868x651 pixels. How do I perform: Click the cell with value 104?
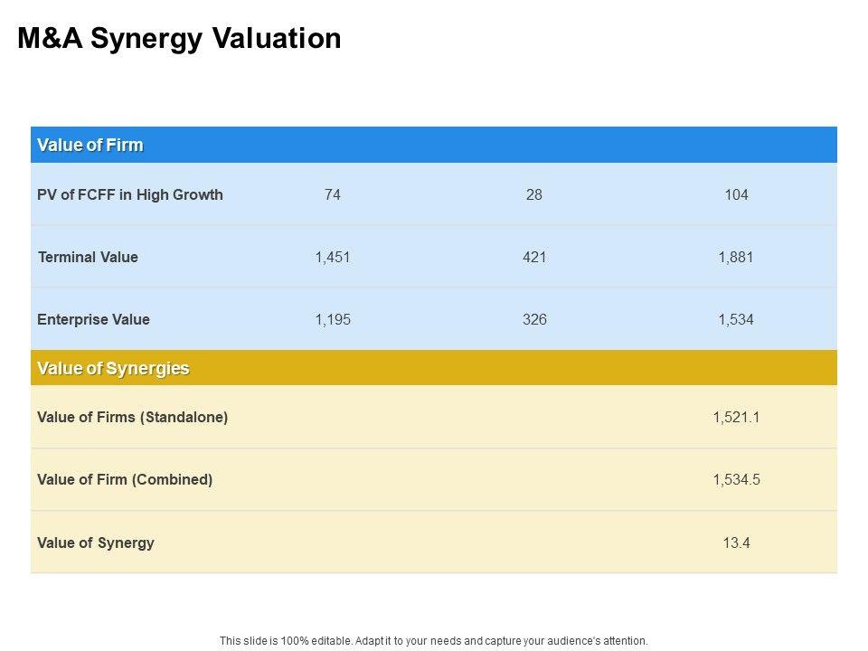pos(736,195)
